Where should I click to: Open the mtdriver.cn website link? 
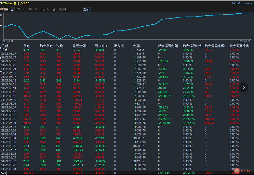pos(243,3)
